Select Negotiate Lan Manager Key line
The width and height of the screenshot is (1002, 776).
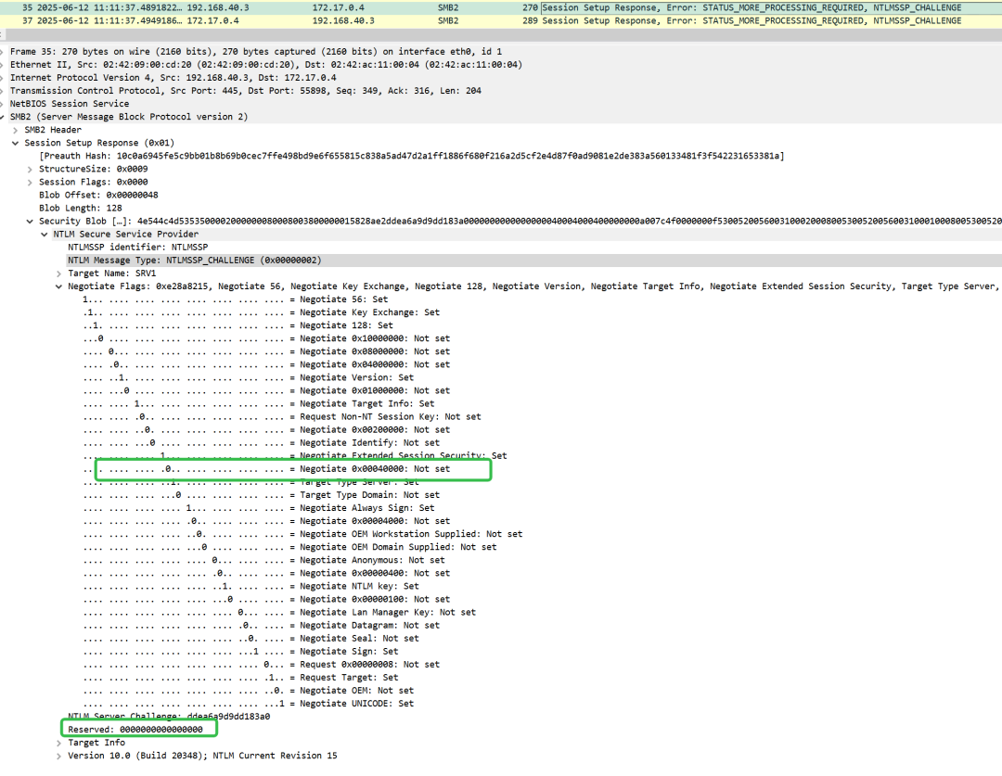click(x=279, y=613)
